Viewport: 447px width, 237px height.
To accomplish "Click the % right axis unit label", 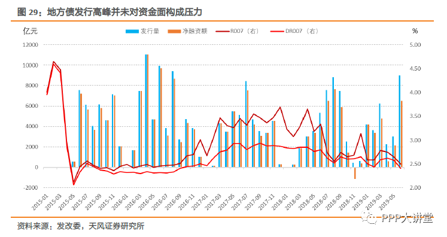I will tap(415, 31).
